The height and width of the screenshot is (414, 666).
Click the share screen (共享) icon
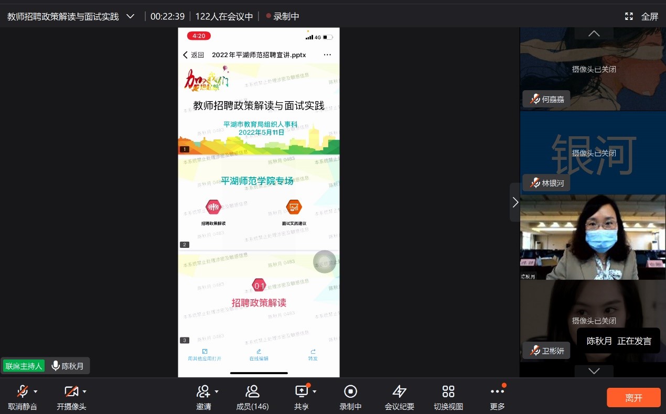302,391
